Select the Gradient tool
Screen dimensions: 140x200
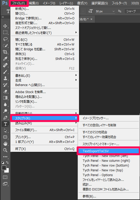(x=5, y=98)
